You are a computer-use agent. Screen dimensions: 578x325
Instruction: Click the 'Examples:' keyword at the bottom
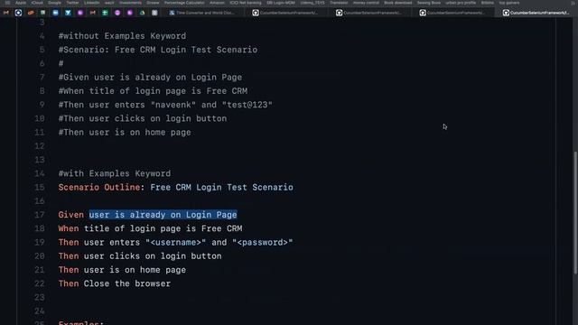(81, 323)
